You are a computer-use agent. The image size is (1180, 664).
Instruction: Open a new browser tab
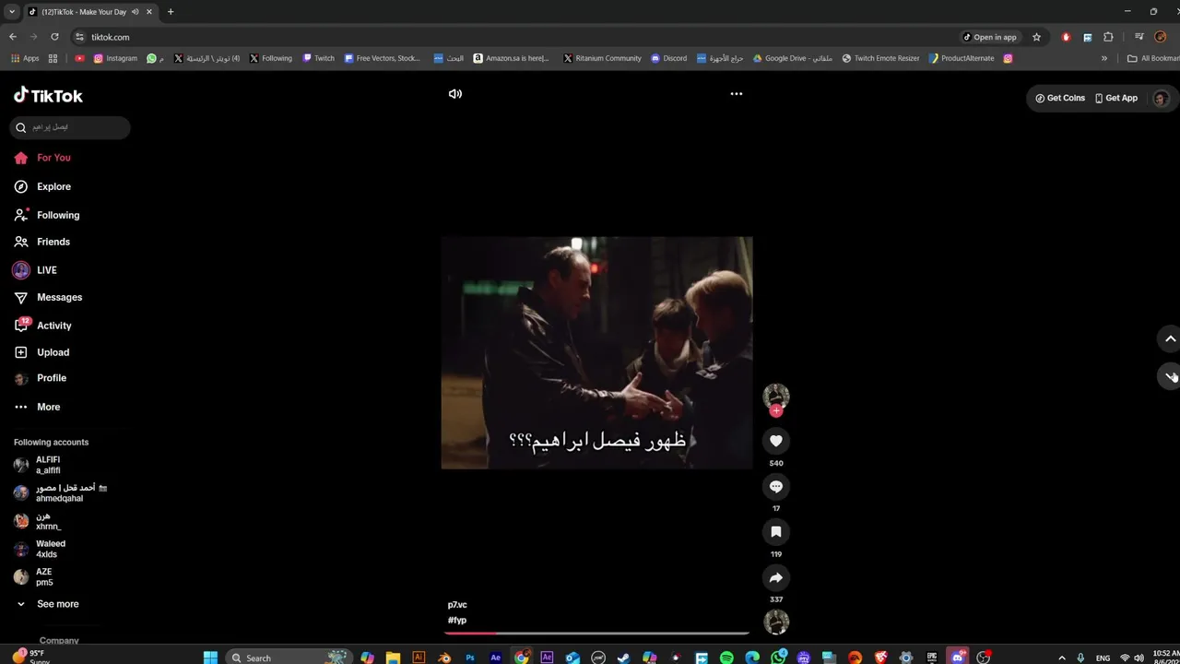pyautogui.click(x=171, y=12)
